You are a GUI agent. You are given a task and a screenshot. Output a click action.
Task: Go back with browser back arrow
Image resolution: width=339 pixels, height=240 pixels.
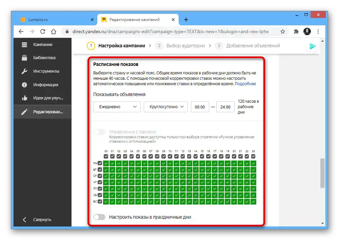(x=21, y=32)
